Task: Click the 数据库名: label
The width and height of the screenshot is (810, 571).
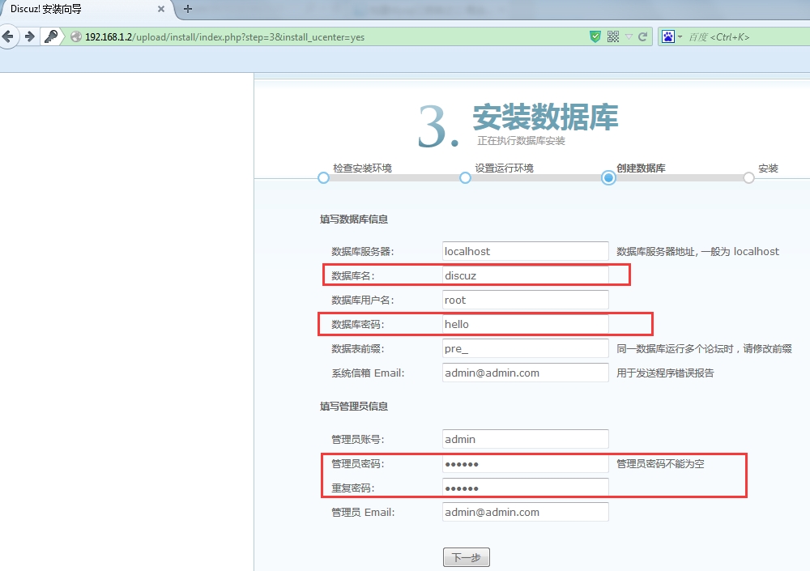Action: (x=353, y=276)
